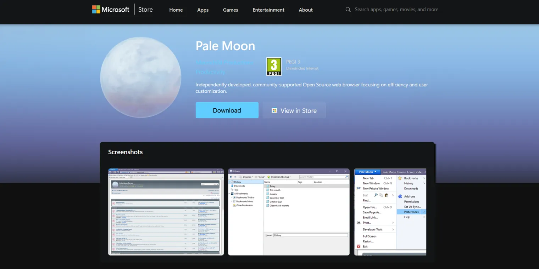Click the Add-ons puzzle piece icon
This screenshot has height=269, width=539.
point(400,196)
